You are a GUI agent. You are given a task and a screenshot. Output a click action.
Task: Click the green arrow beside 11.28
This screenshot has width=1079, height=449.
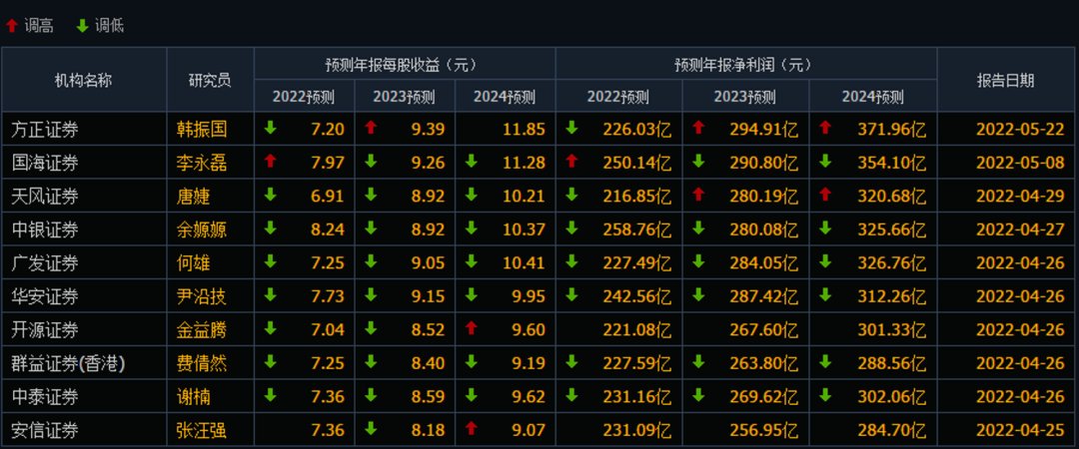(472, 162)
